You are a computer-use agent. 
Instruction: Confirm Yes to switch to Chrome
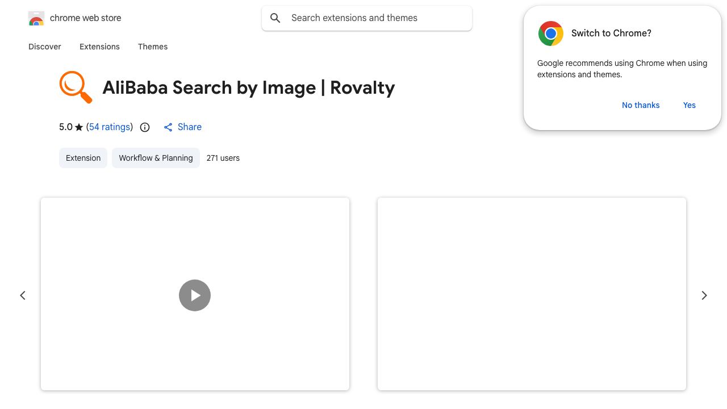pyautogui.click(x=690, y=105)
